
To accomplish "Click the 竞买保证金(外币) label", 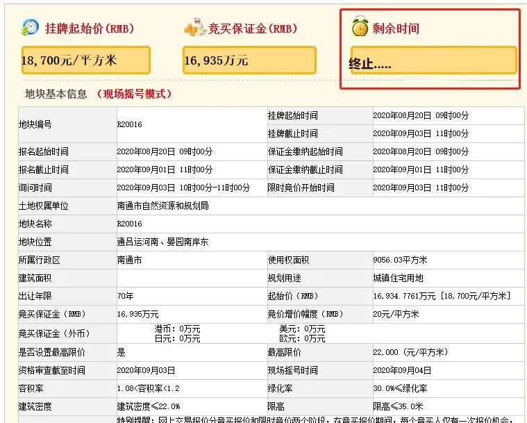I will click(54, 333).
